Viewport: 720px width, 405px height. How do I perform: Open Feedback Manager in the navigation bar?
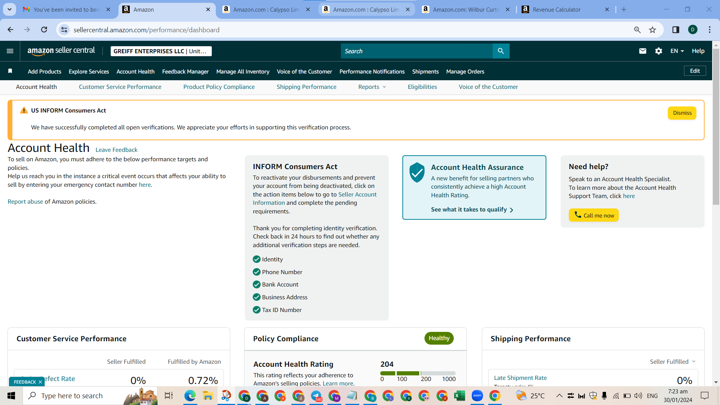(185, 71)
